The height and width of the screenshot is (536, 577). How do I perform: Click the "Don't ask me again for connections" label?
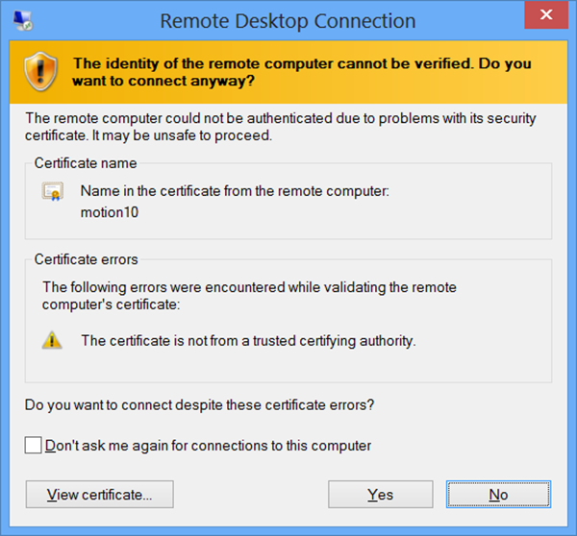(208, 446)
